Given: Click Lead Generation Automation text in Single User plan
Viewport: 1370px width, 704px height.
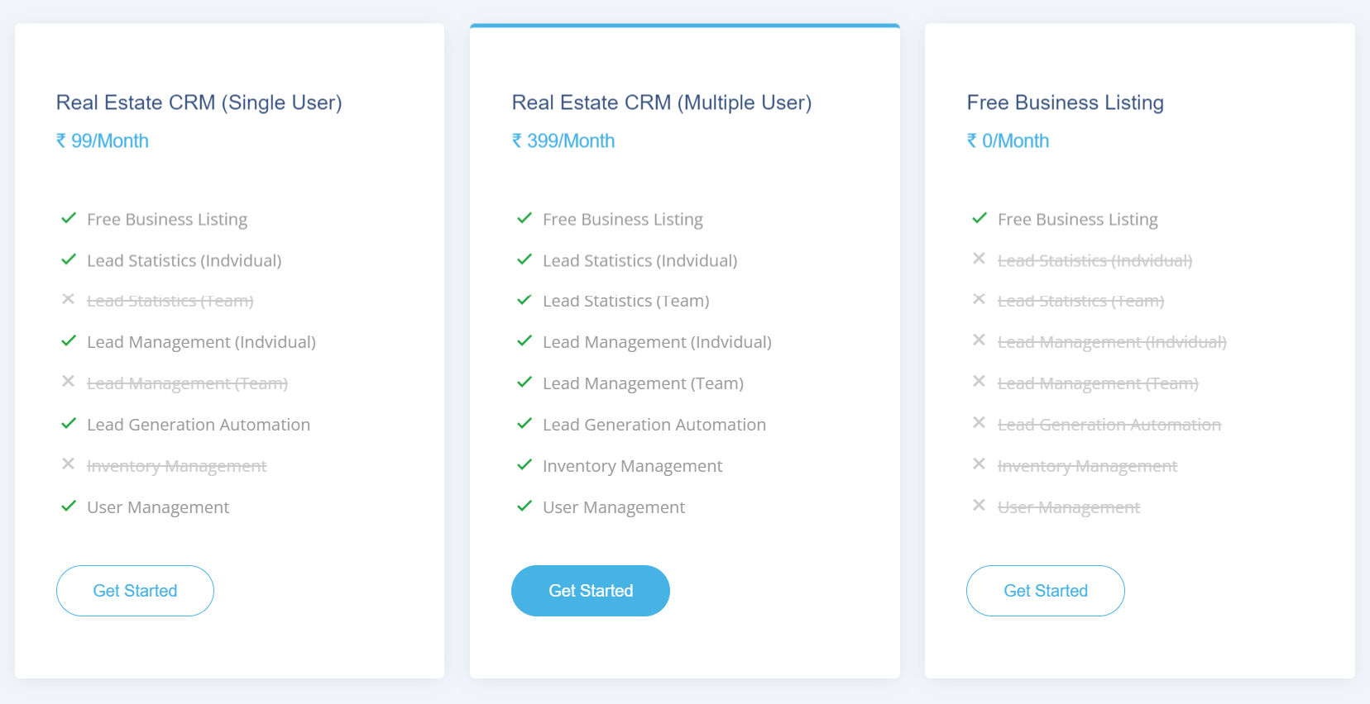Looking at the screenshot, I should point(199,425).
